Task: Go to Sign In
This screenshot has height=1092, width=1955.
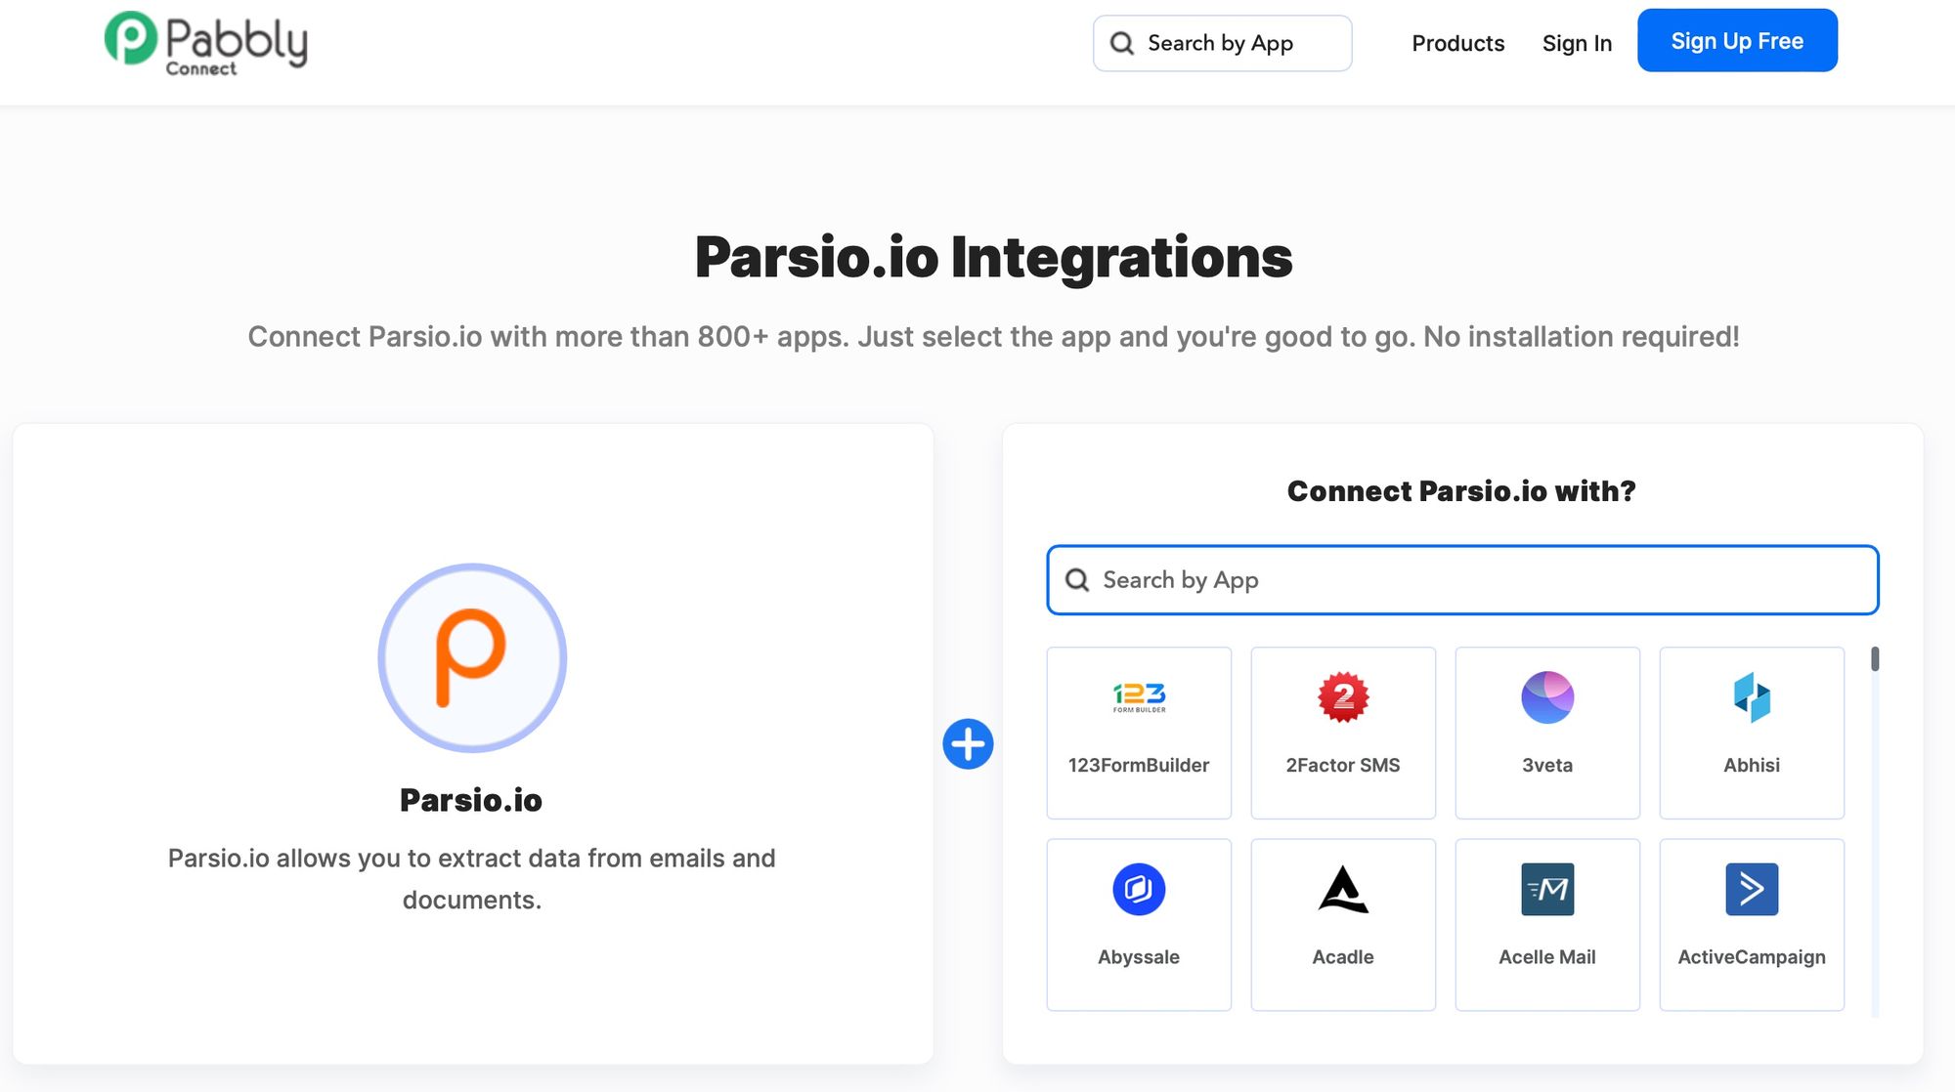Action: click(x=1577, y=43)
